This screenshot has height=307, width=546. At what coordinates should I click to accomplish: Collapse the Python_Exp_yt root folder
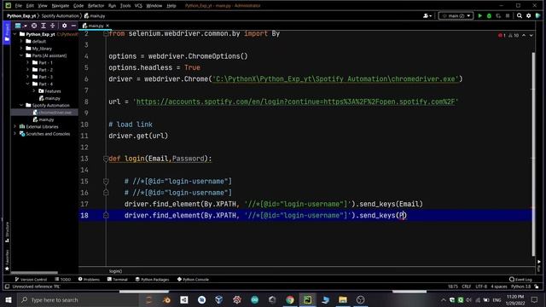click(x=15, y=34)
